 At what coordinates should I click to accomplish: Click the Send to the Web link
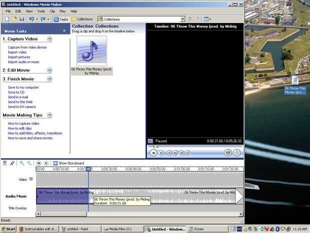pos(20,102)
